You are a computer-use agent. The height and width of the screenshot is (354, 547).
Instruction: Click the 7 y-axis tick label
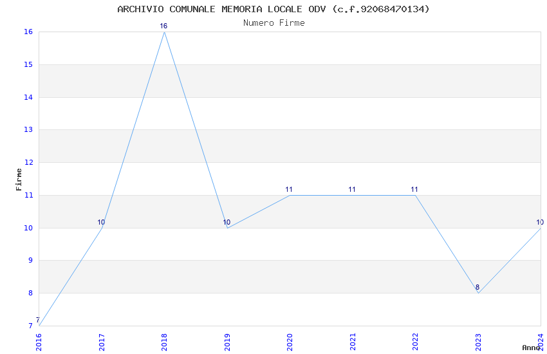pos(30,326)
